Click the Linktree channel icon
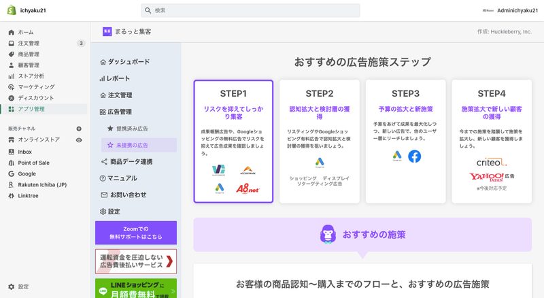This screenshot has height=298, width=544. pos(12,195)
